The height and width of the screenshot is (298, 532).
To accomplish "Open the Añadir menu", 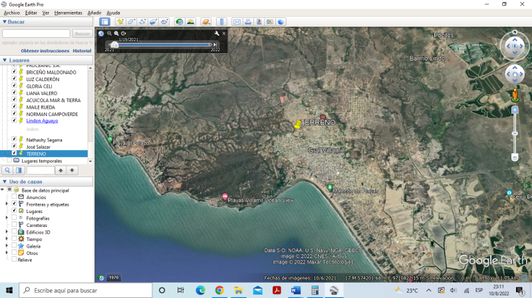I will pyautogui.click(x=94, y=13).
